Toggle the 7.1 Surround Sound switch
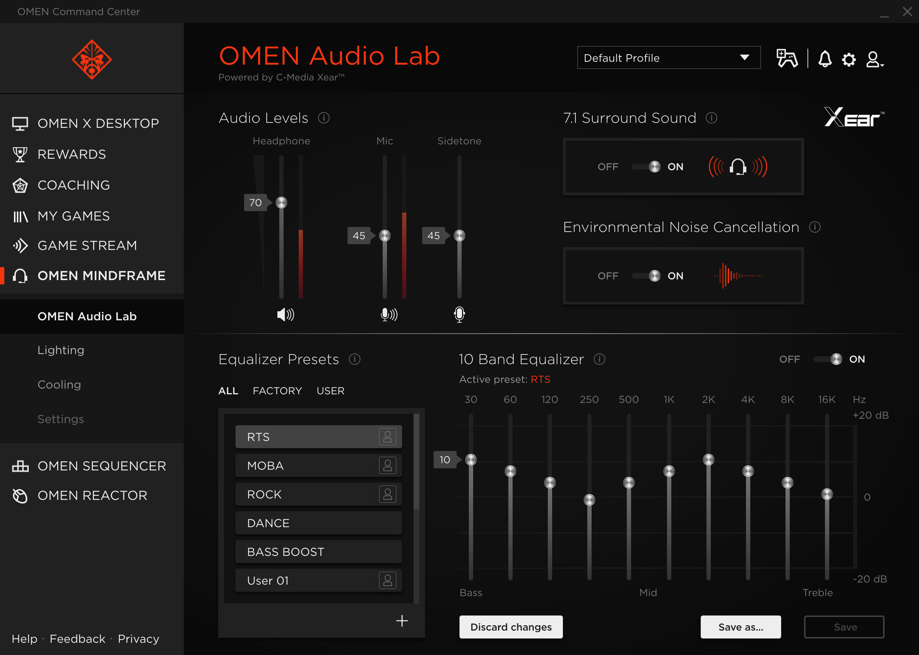Viewport: 919px width, 655px height. coord(646,167)
